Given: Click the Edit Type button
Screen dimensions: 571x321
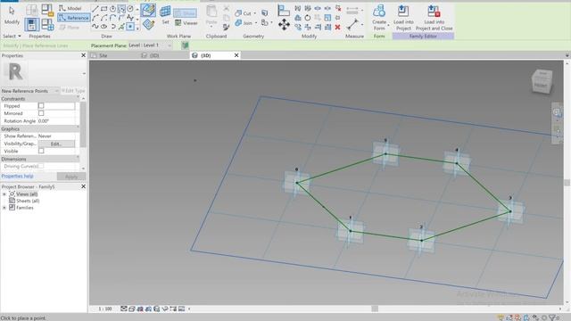Looking at the screenshot, I should (x=73, y=91).
